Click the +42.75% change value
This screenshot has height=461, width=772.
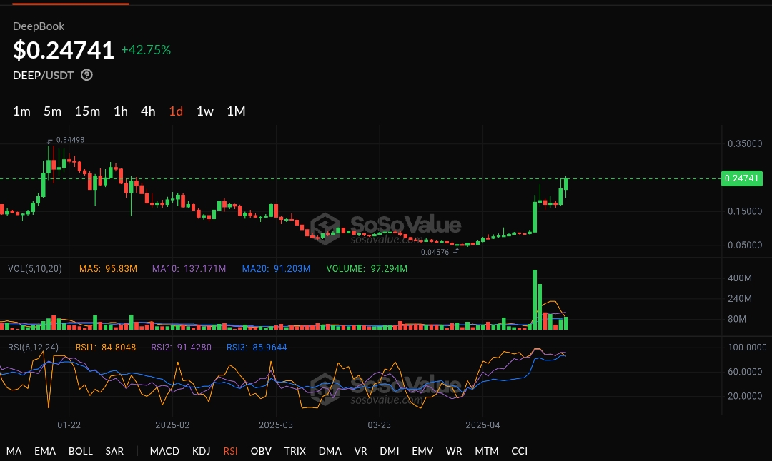point(146,50)
